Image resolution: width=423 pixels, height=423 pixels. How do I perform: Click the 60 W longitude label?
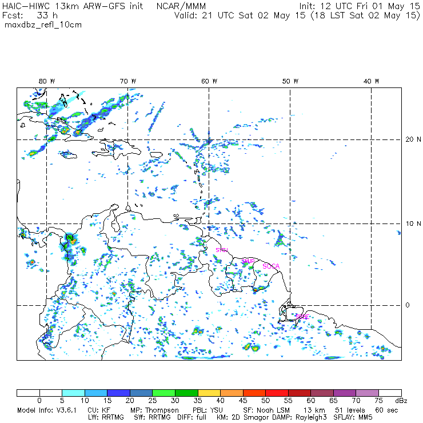click(x=209, y=81)
